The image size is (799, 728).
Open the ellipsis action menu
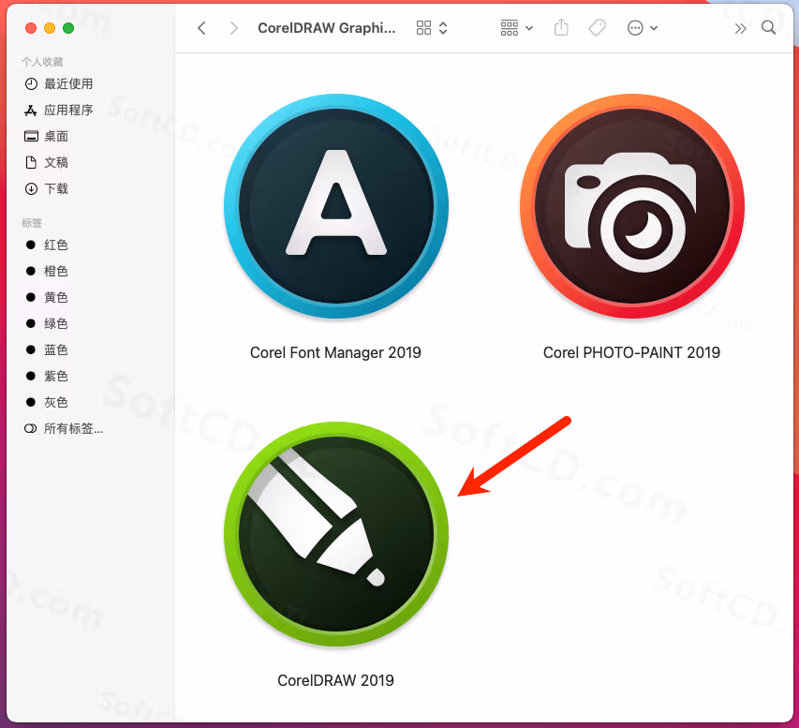[x=635, y=28]
